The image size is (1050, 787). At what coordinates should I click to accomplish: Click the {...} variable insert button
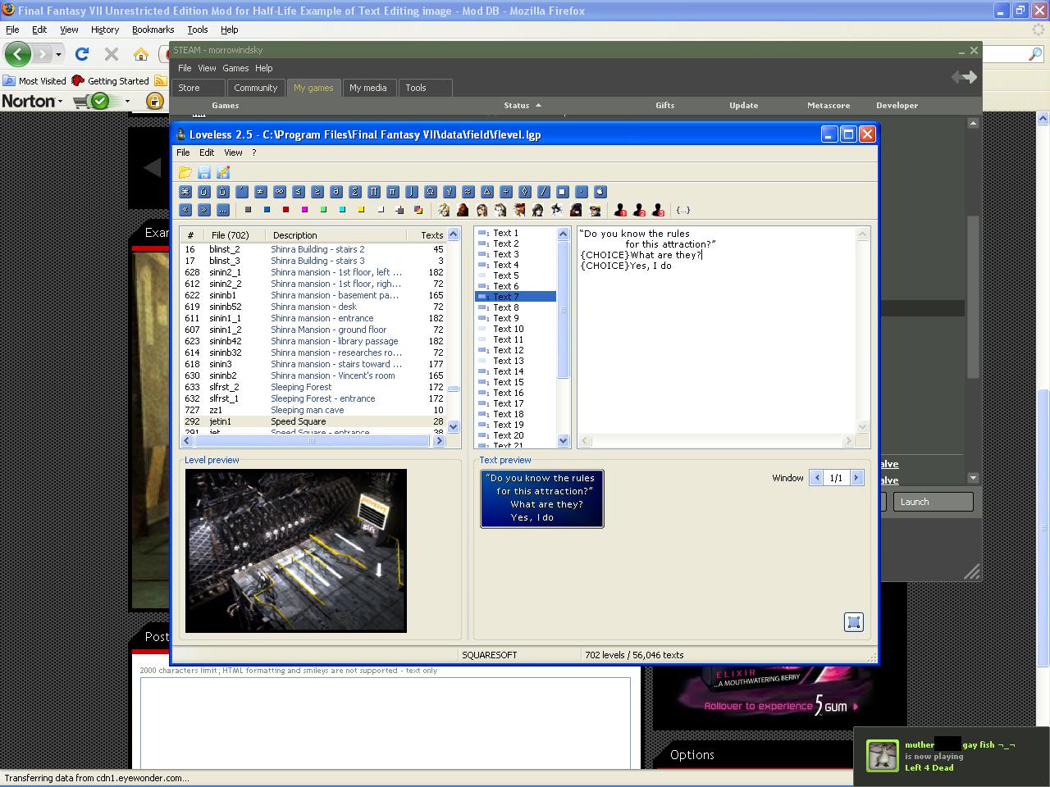(x=682, y=210)
